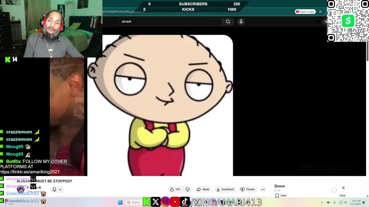This screenshot has height=207, width=369.
Task: Activate voice search microphone icon
Action: (x=241, y=22)
